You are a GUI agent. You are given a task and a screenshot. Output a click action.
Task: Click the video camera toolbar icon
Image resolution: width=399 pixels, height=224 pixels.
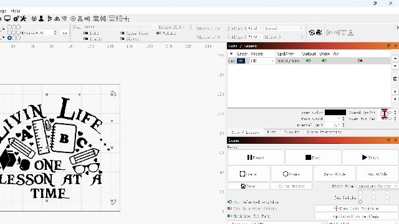coord(319,32)
